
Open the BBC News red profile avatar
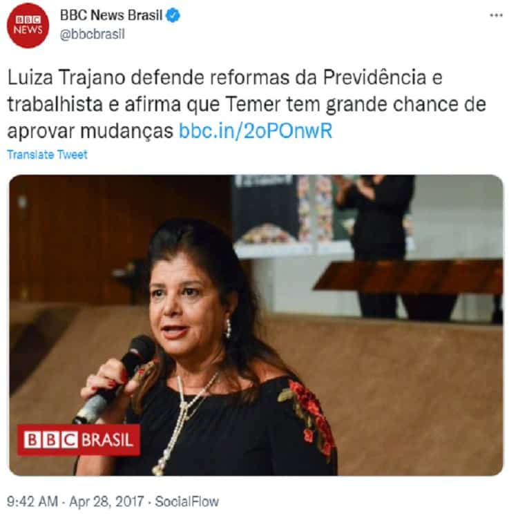28,26
